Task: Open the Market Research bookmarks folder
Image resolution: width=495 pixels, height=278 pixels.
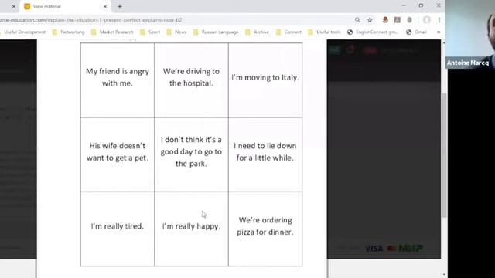Action: coord(112,32)
